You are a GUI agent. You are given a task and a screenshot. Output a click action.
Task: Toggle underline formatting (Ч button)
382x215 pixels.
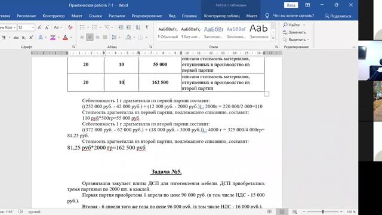pos(4,38)
